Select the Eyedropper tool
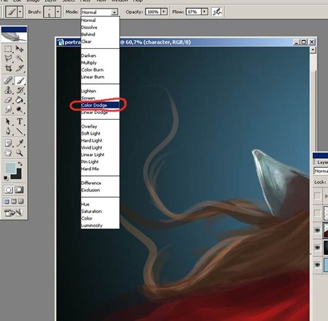This screenshot has width=328, height=321. pos(20,143)
